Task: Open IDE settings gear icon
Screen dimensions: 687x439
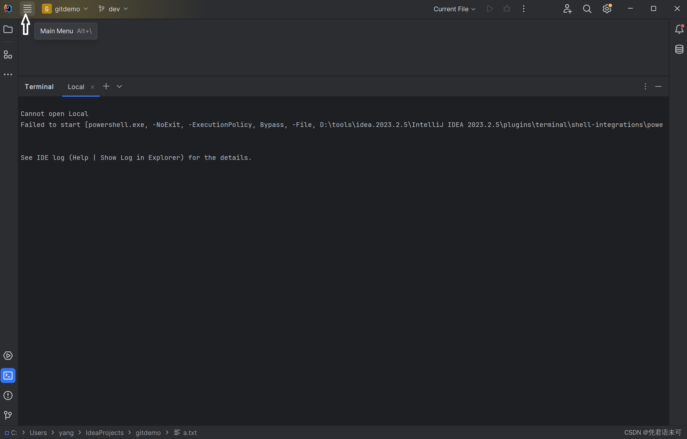Action: pos(607,9)
